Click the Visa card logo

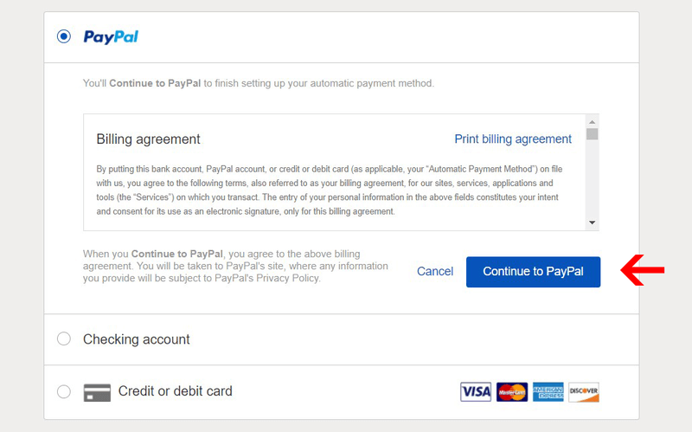[476, 392]
